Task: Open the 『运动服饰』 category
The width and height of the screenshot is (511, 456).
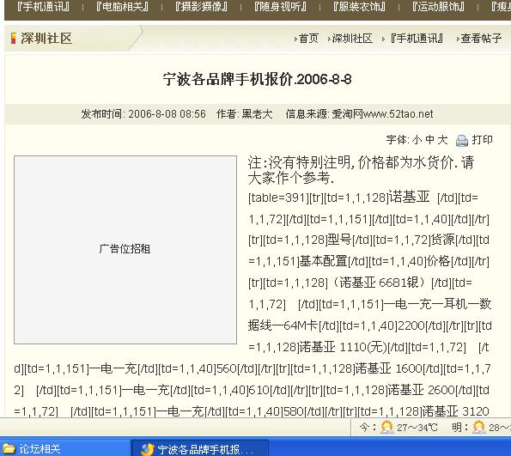Action: click(x=438, y=7)
